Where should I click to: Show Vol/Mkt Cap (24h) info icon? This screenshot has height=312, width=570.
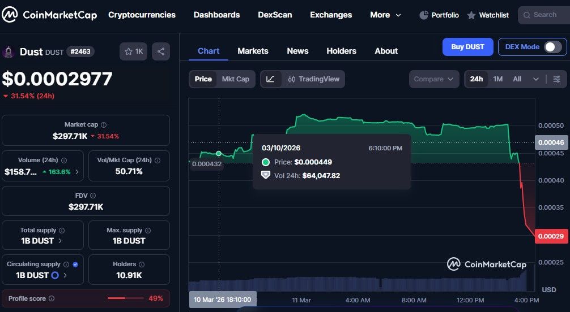[x=158, y=161]
